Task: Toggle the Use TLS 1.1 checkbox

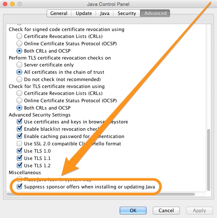Action: [x=19, y=158]
